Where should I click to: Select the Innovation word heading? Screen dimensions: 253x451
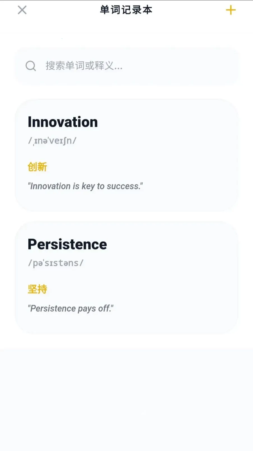point(63,122)
